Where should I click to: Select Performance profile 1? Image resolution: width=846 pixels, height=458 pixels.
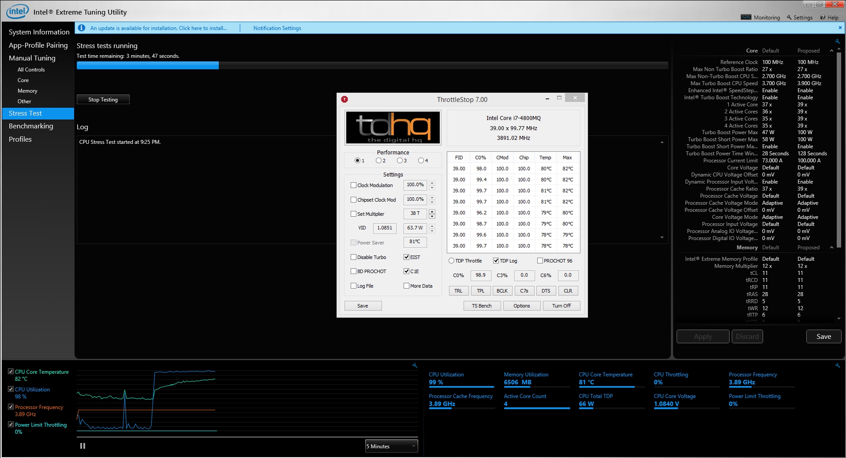tap(357, 161)
